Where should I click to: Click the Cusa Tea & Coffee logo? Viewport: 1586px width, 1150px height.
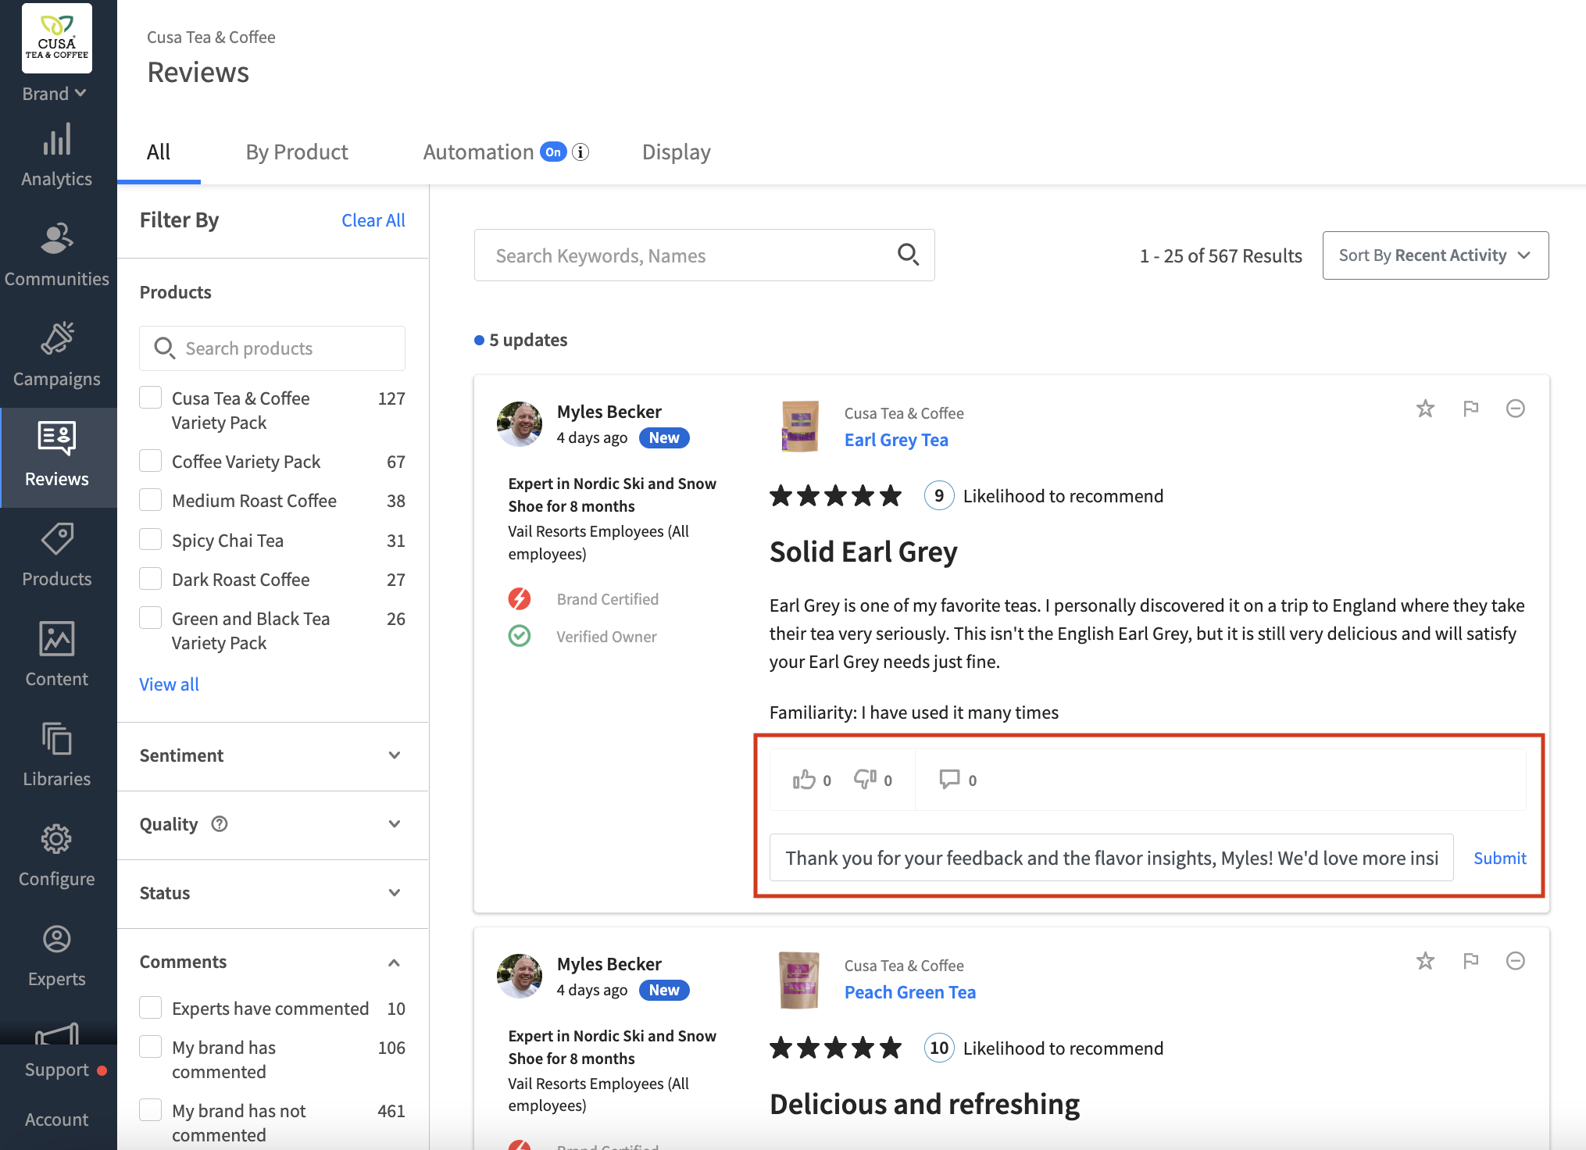[x=57, y=37]
